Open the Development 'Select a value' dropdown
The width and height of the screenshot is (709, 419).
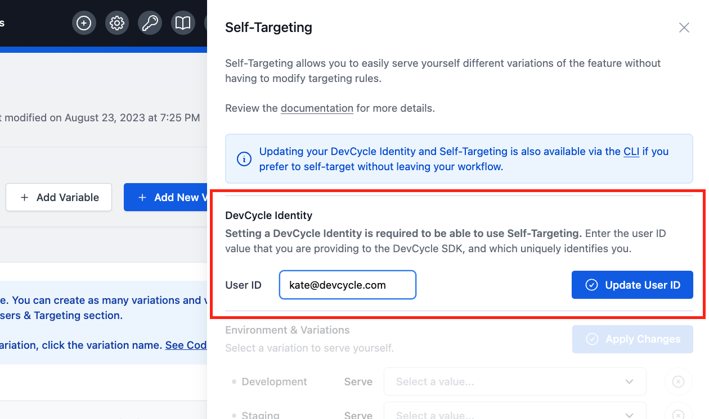click(x=506, y=381)
